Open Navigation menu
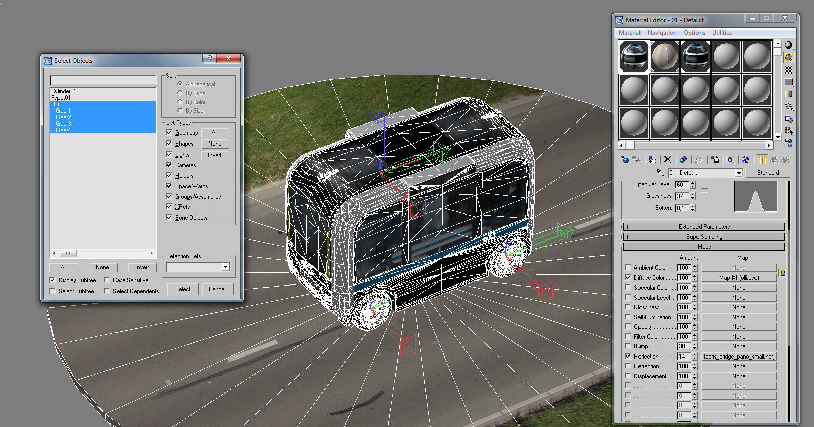Image resolution: width=814 pixels, height=427 pixels. point(662,33)
